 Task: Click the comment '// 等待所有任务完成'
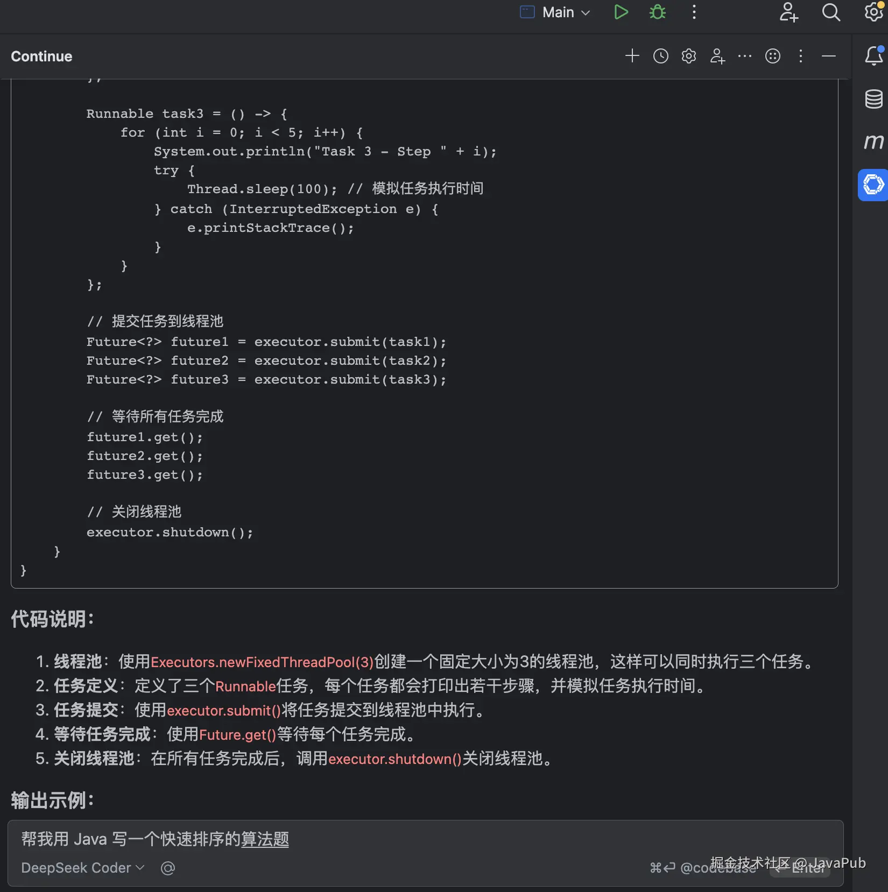point(155,416)
